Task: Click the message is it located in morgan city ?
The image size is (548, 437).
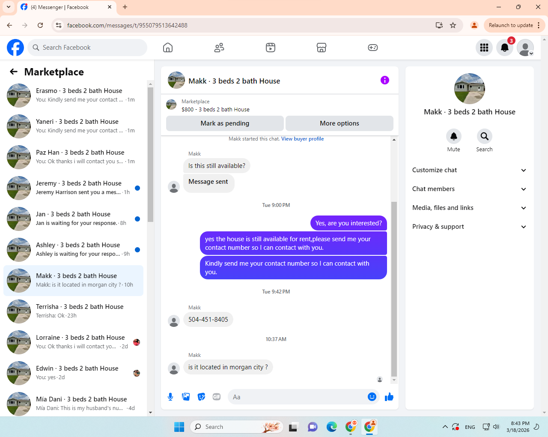Action: (x=228, y=367)
